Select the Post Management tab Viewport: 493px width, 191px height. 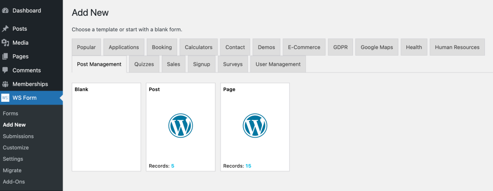click(x=99, y=64)
